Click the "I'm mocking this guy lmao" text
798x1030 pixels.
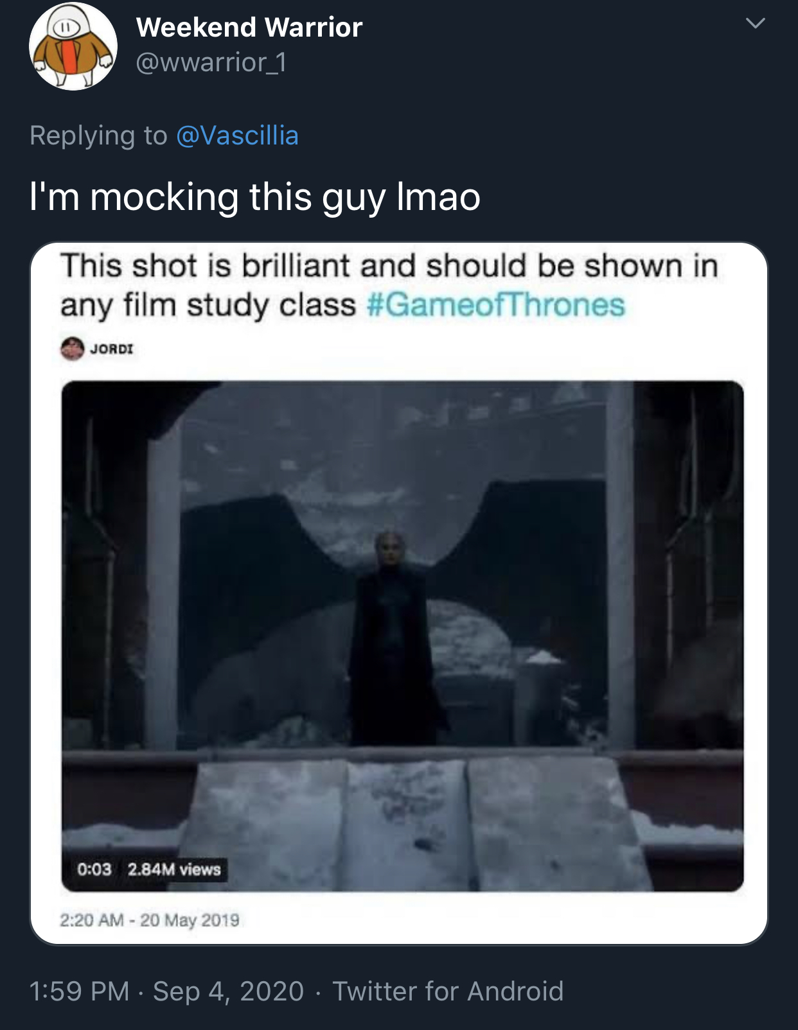tap(255, 196)
